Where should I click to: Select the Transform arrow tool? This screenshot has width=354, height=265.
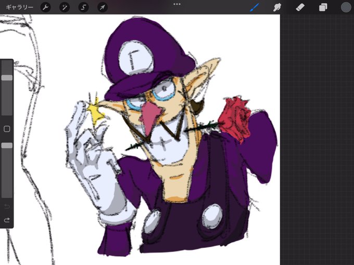coord(102,7)
